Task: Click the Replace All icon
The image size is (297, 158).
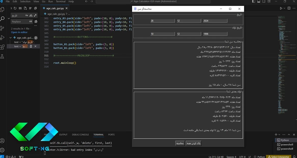Action: tap(36, 22)
